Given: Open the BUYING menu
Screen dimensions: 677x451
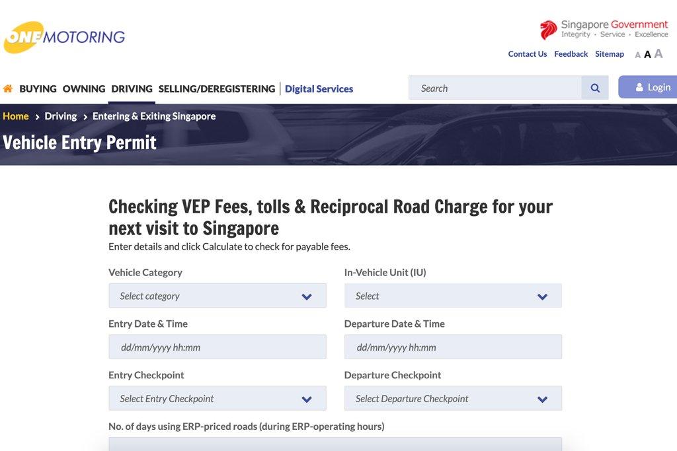Looking at the screenshot, I should [38, 88].
